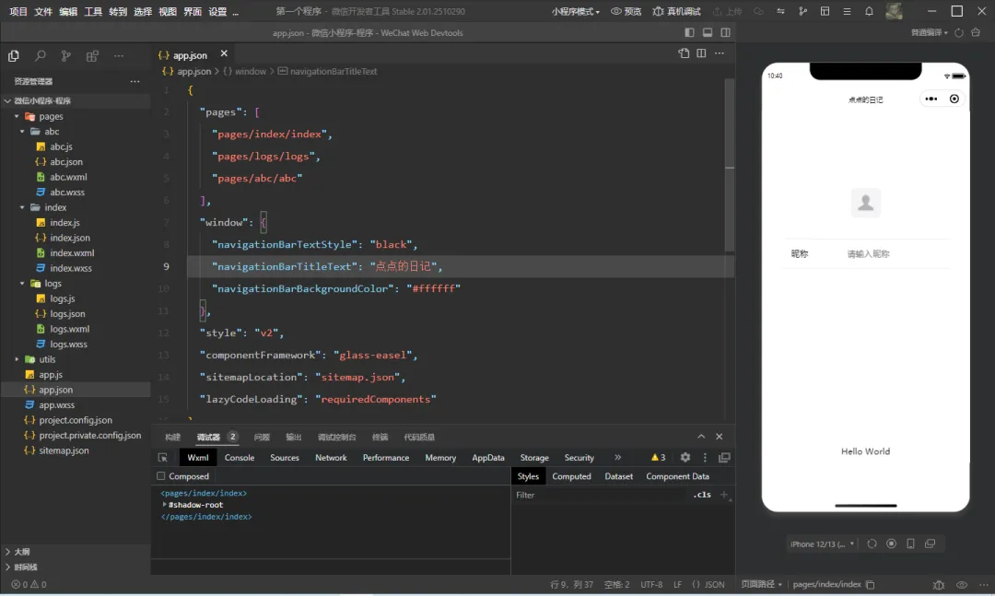Collapse the index folder
Viewport: 995px width, 596px height.
[x=22, y=207]
